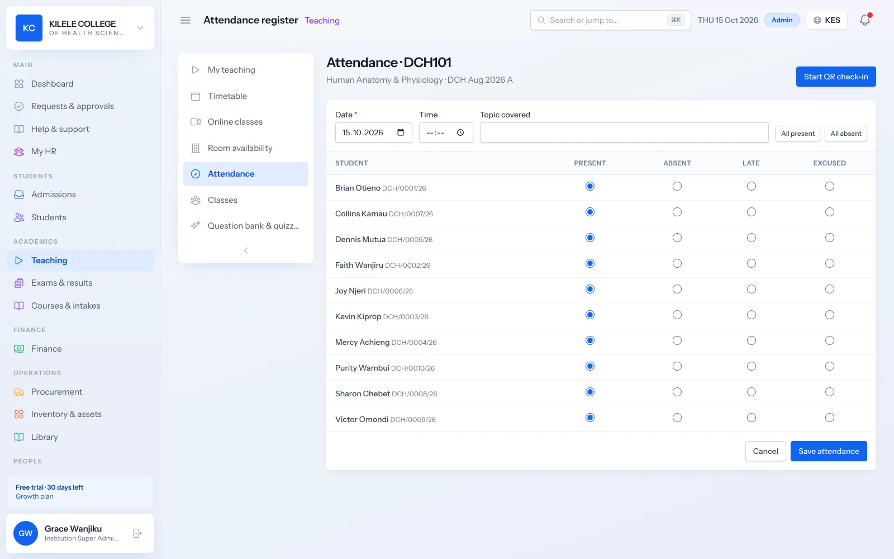Mark Victor Omondi as late
Image resolution: width=894 pixels, height=559 pixels.
(752, 418)
